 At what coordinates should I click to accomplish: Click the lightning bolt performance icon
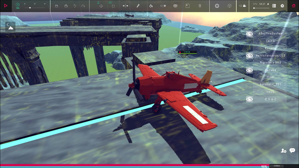click(x=268, y=4)
